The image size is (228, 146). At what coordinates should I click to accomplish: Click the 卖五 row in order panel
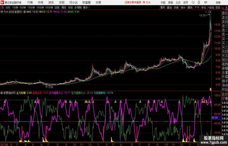coord(225,18)
